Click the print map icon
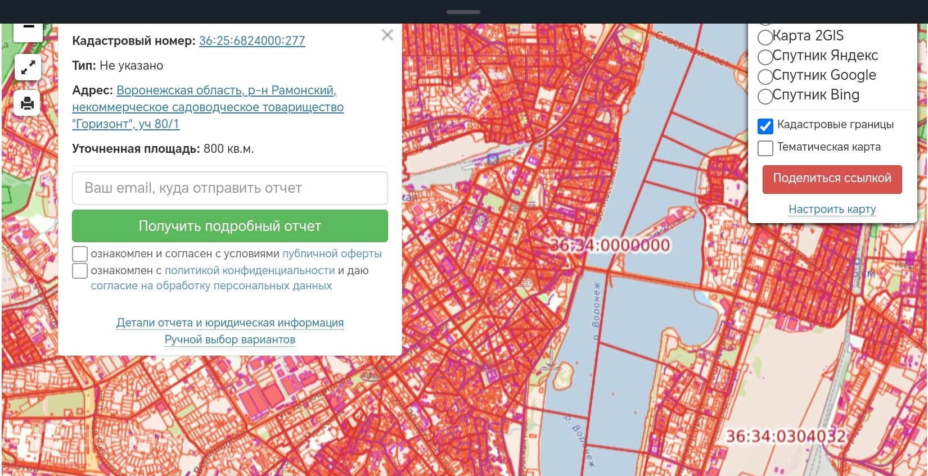 point(28,103)
